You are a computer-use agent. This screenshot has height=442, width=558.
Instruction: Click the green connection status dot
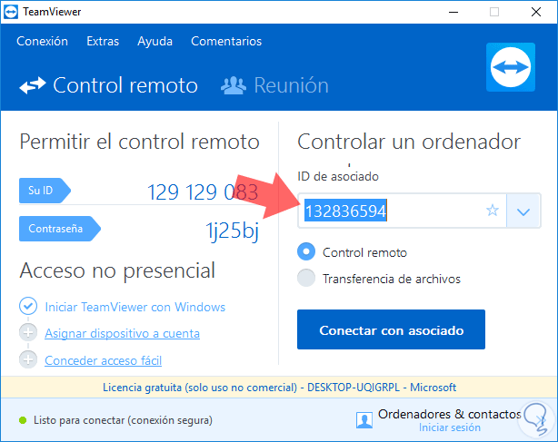tap(23, 420)
